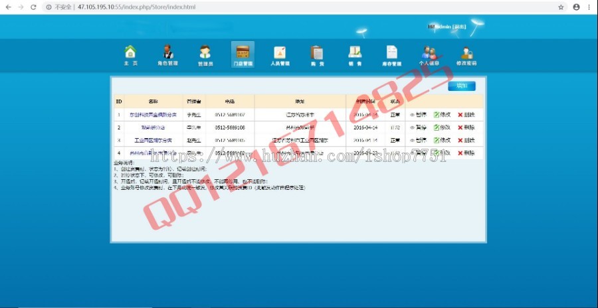Click the 名称 column header

click(153, 102)
